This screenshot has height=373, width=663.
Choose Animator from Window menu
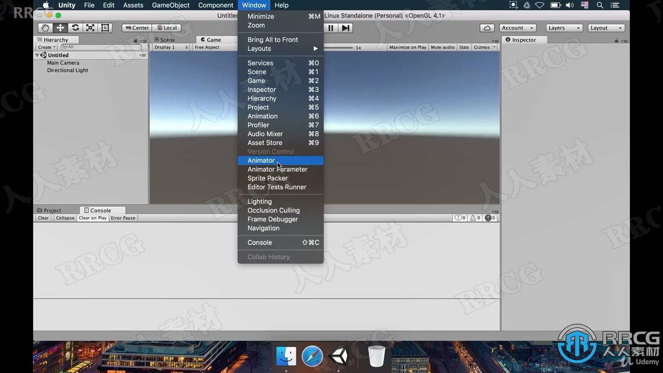[280, 161]
